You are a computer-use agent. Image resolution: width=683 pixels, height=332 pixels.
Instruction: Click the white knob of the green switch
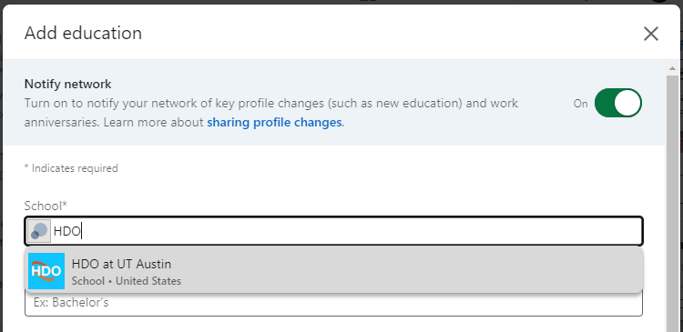(627, 103)
